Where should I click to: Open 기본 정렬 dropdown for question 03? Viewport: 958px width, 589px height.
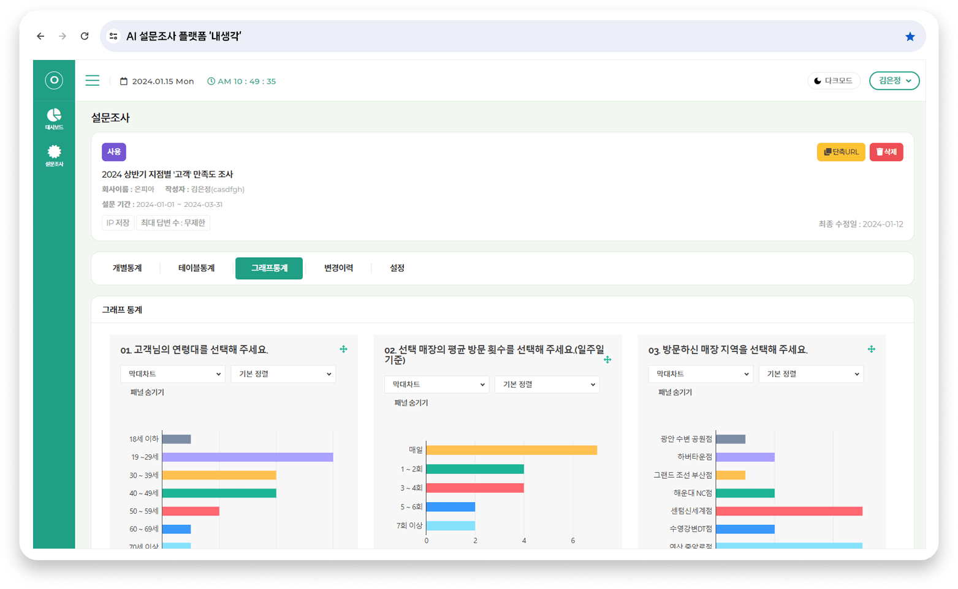point(811,373)
